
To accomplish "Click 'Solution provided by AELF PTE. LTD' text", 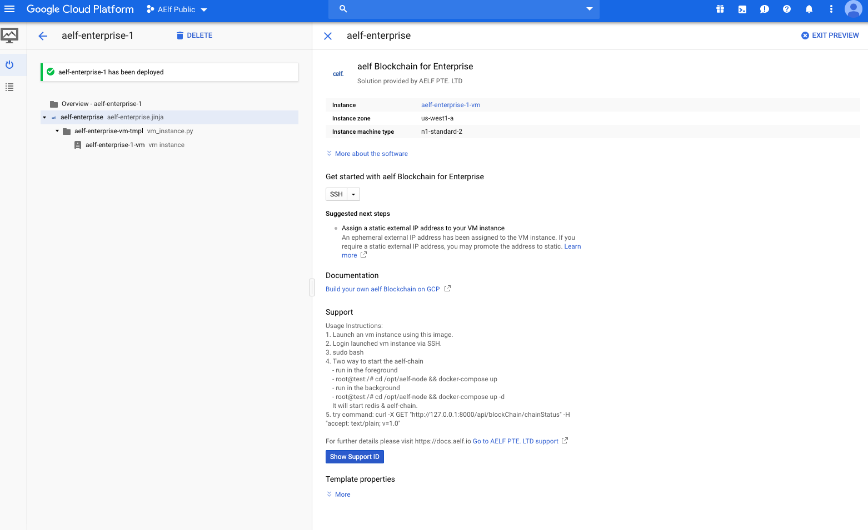I will 410,81.
